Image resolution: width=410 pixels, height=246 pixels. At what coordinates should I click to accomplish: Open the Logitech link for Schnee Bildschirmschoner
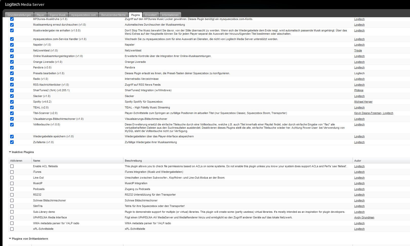359,200
